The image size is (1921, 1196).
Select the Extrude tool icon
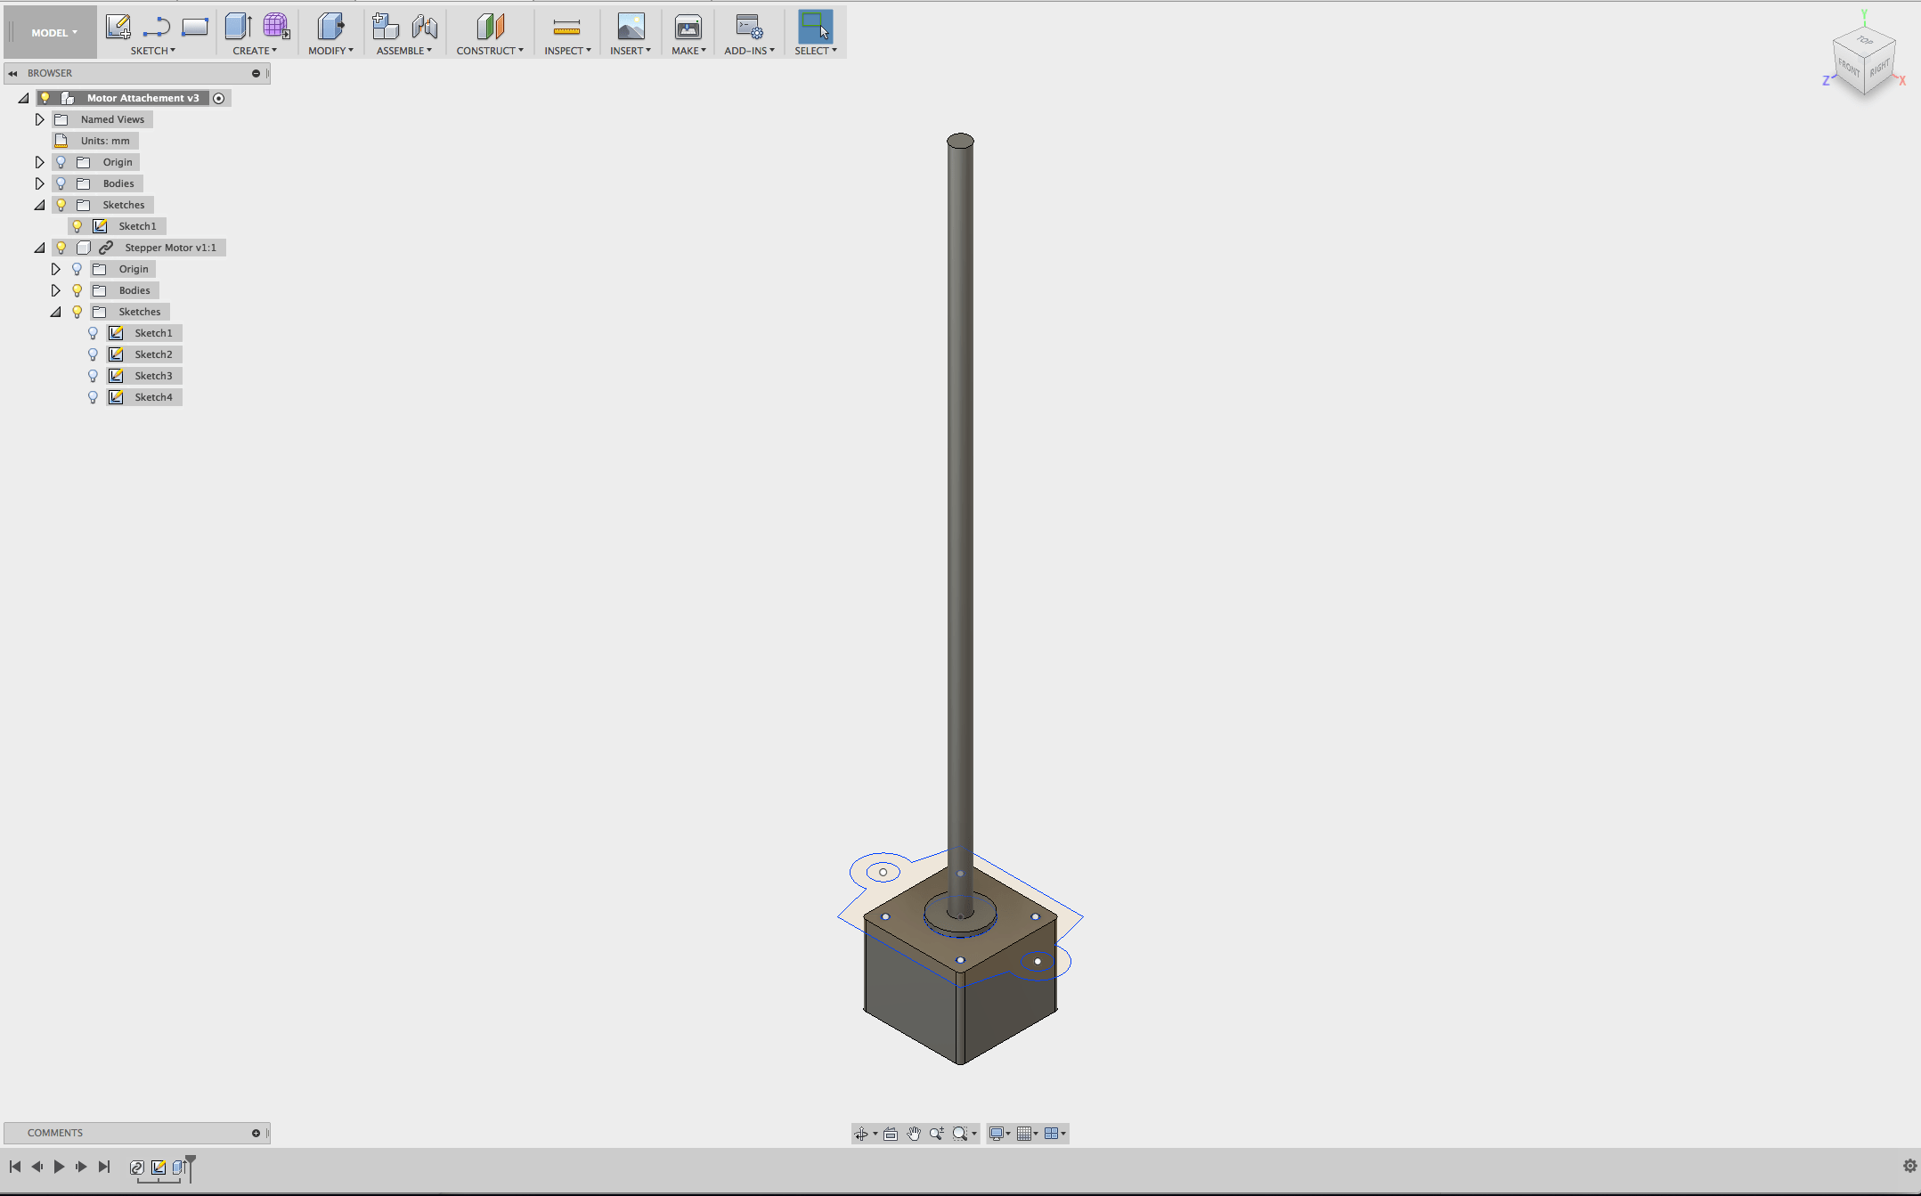point(238,27)
